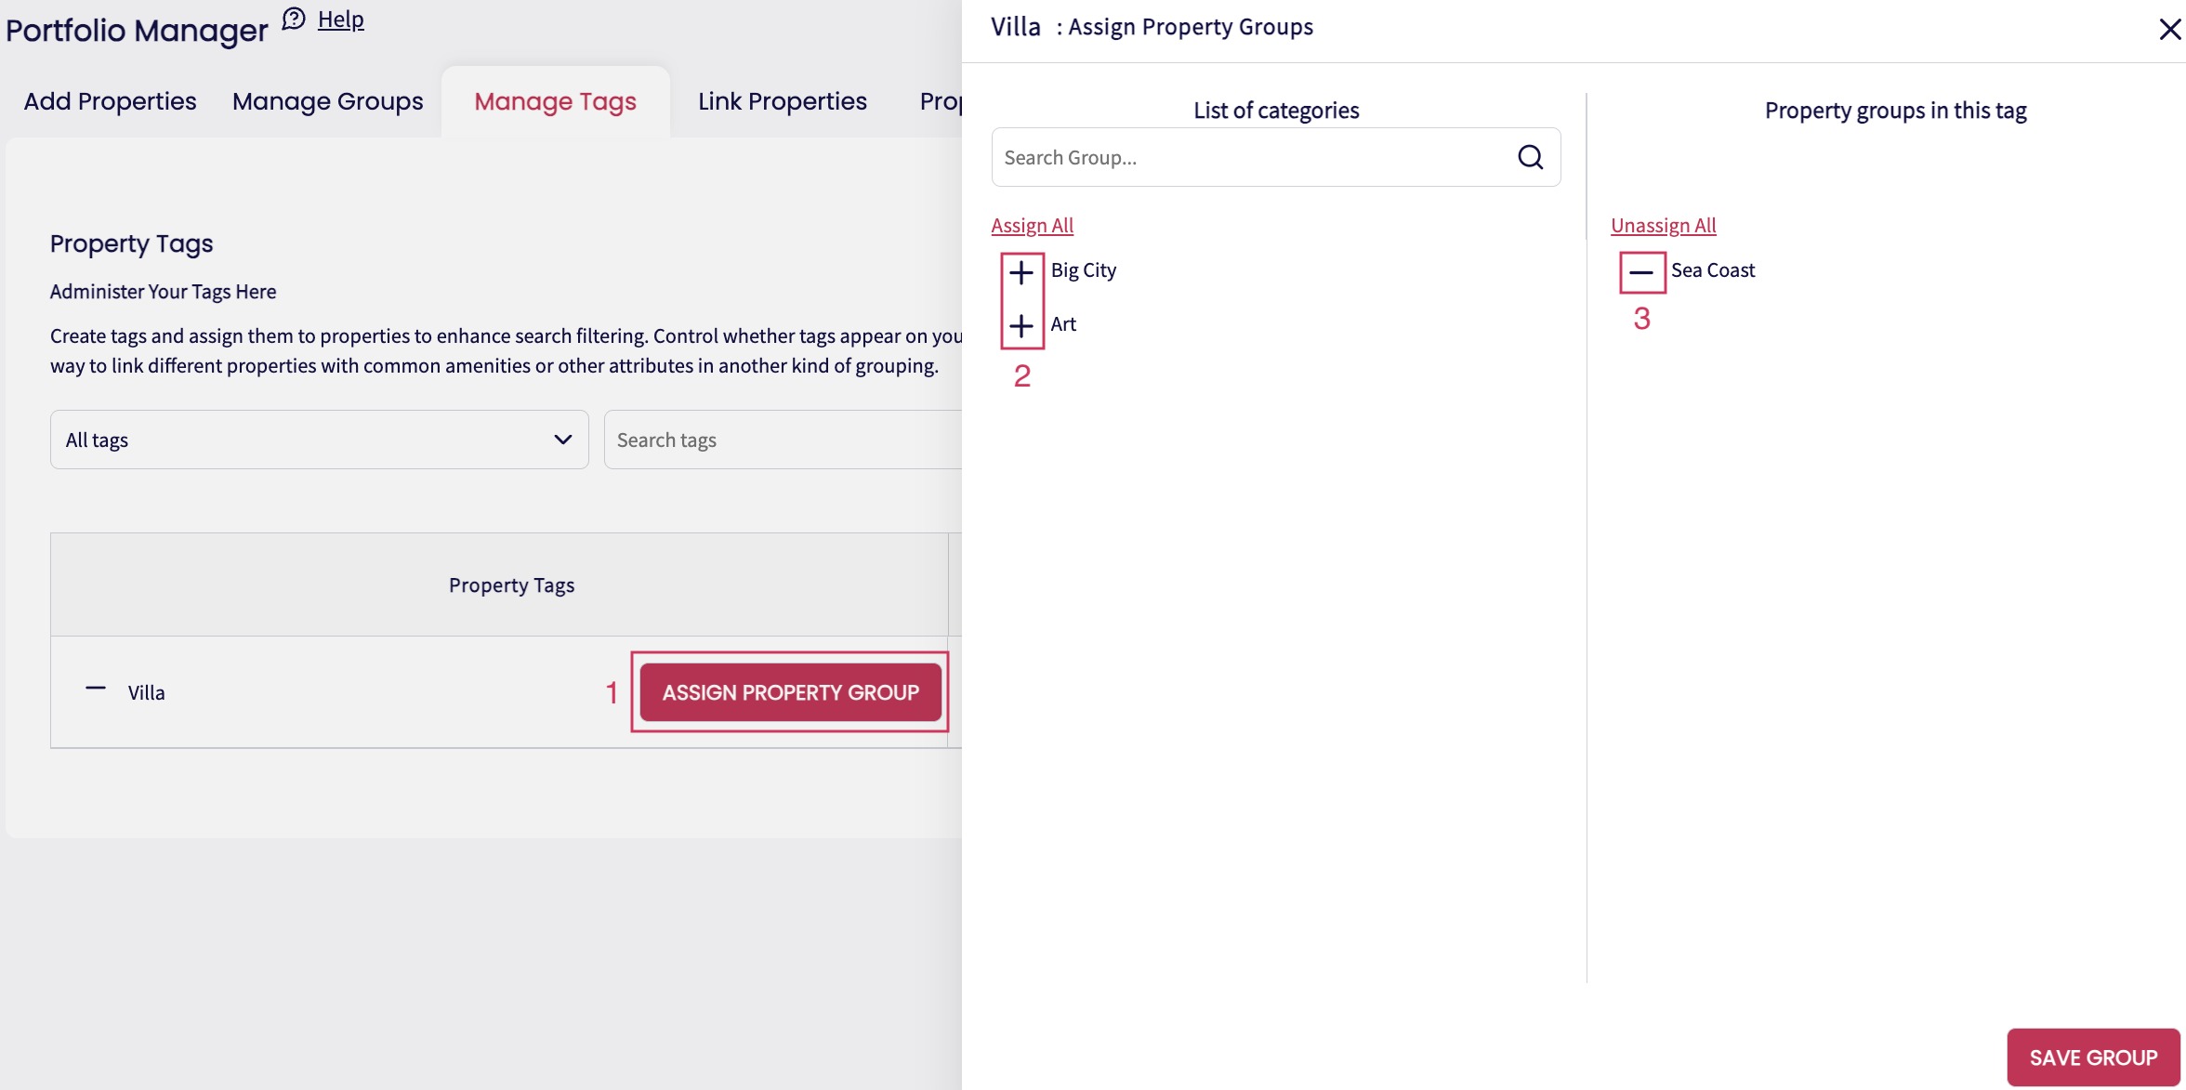Click the help chat bubble icon
The width and height of the screenshot is (2186, 1090).
point(294,20)
